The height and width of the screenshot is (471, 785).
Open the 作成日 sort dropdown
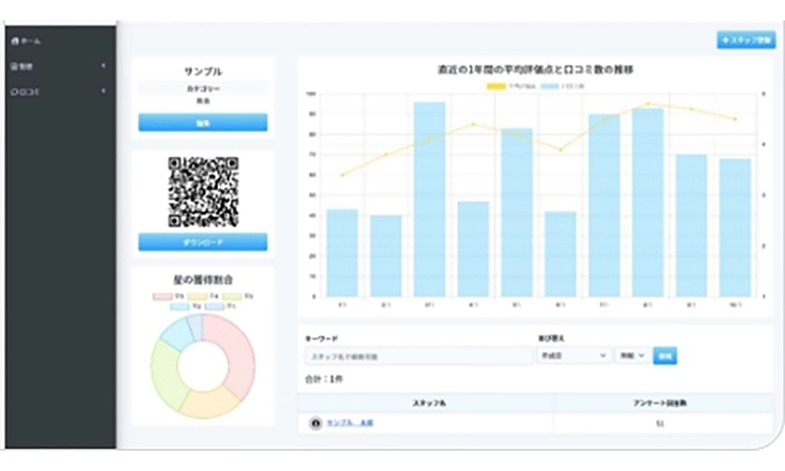coord(573,356)
